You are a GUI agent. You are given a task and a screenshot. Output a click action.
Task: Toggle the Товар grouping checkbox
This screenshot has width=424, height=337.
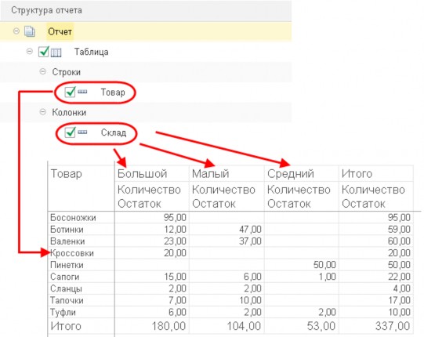70,92
